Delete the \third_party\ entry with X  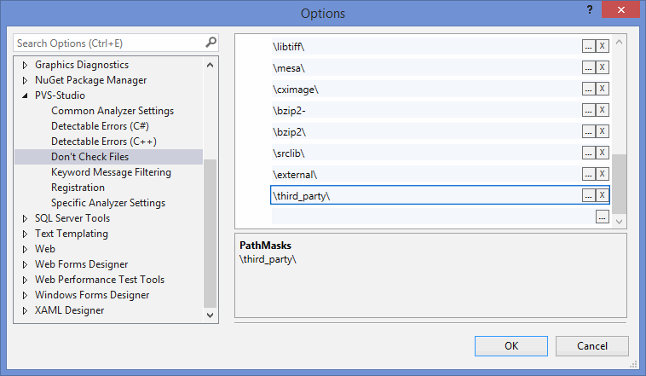click(x=602, y=195)
